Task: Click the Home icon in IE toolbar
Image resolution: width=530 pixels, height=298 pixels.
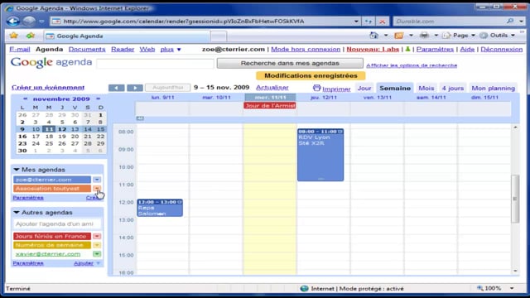Action: click(x=373, y=35)
